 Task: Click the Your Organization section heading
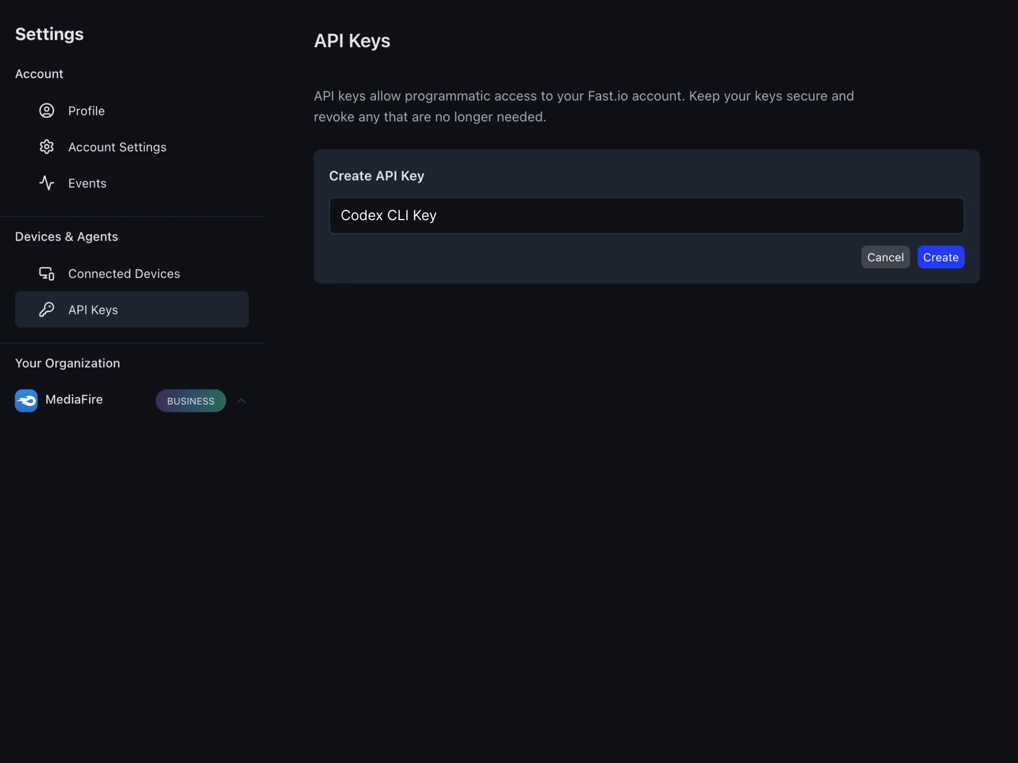point(67,363)
